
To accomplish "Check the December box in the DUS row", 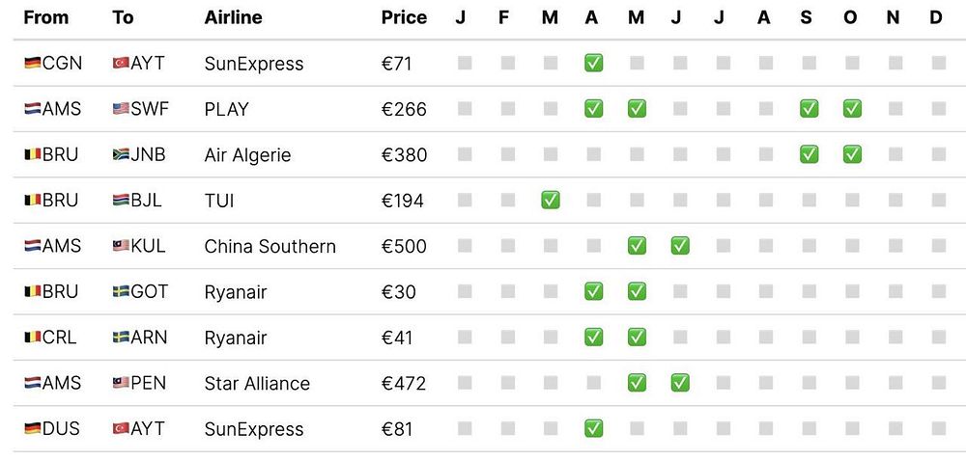I will pyautogui.click(x=938, y=428).
